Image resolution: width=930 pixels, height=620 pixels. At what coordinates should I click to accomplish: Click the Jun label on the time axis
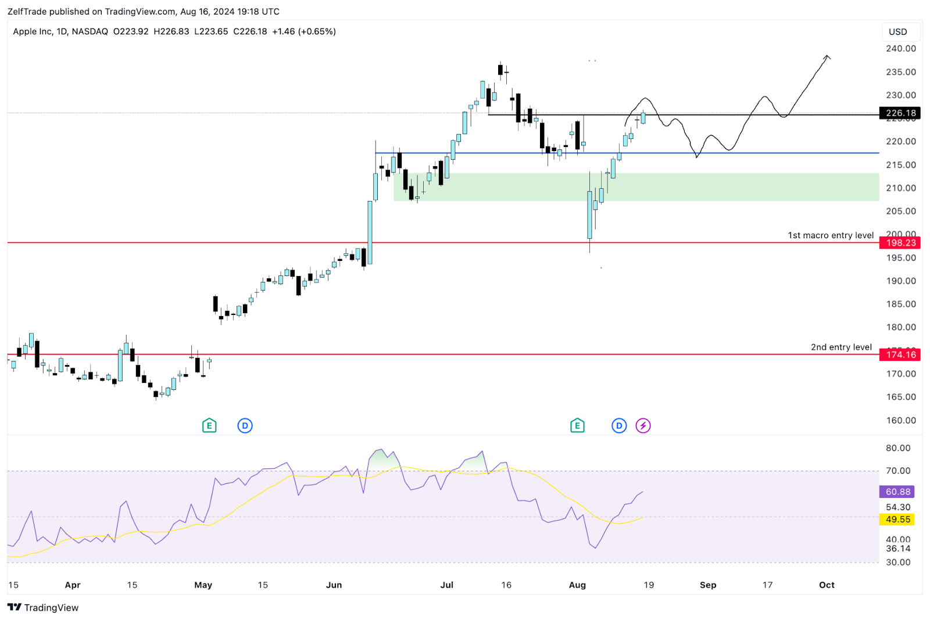334,585
